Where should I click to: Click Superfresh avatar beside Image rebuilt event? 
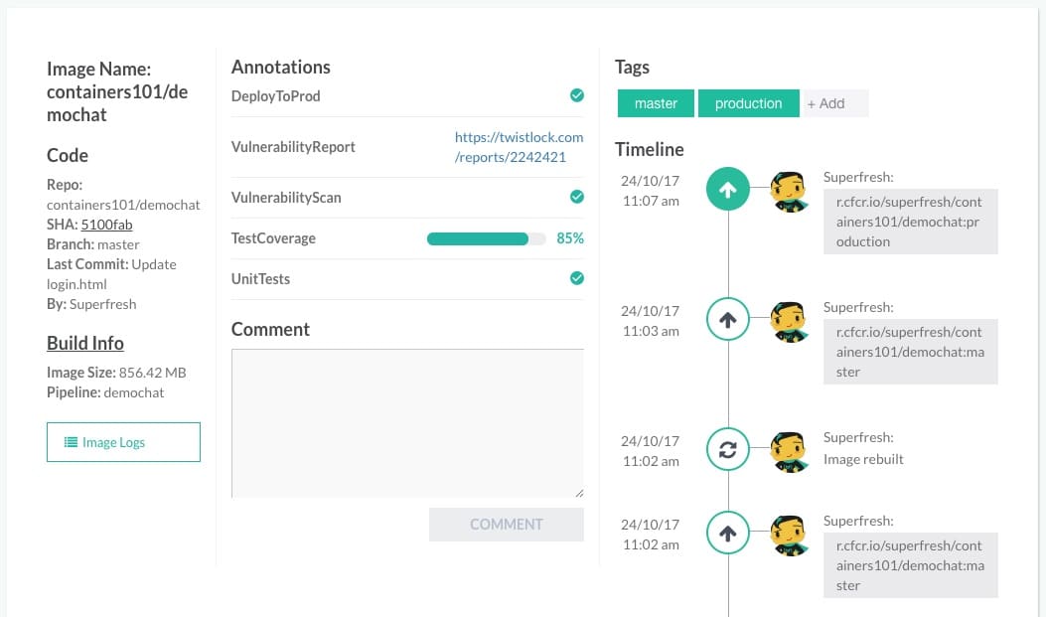click(x=789, y=450)
